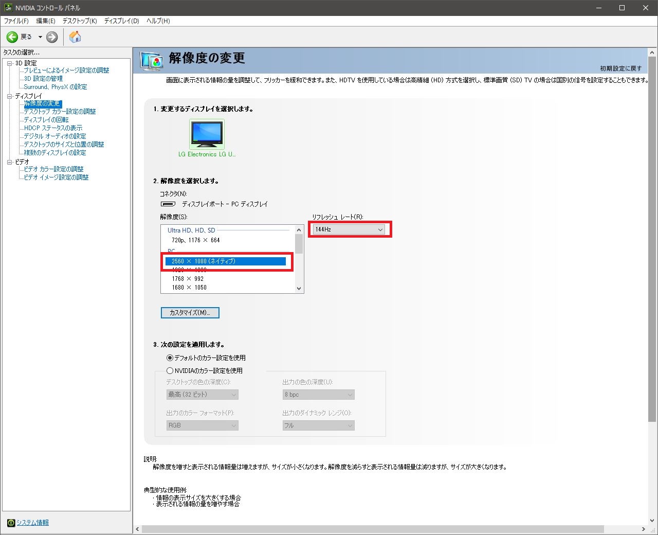
Task: Open the リフレッシュ レート 144Hz dropdown
Action: [x=349, y=229]
